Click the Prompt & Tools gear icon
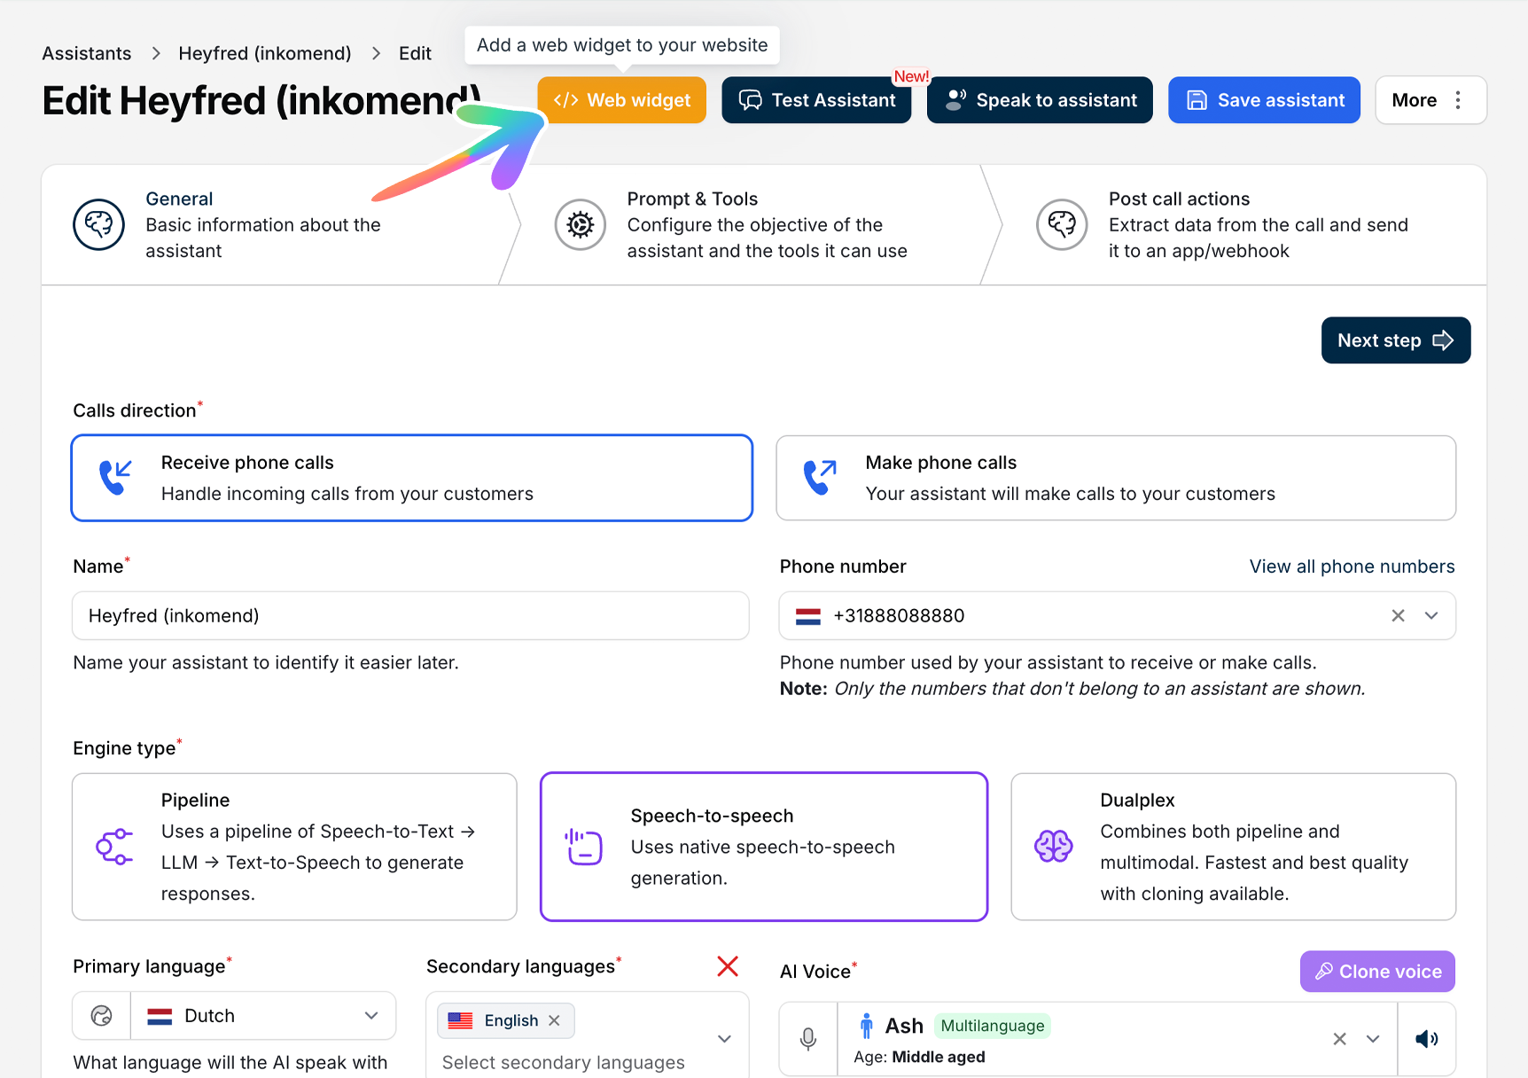 pos(581,224)
